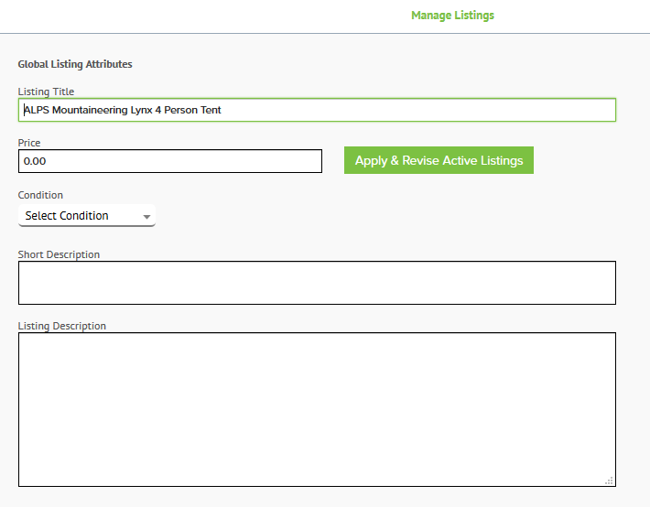The height and width of the screenshot is (507, 650).
Task: Click the 0.00 value in Price
Action: click(35, 161)
